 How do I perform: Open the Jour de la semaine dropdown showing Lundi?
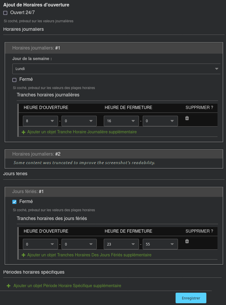[116, 69]
